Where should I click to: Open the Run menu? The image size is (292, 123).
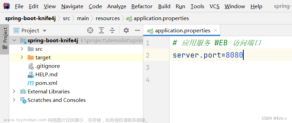[180, 6]
